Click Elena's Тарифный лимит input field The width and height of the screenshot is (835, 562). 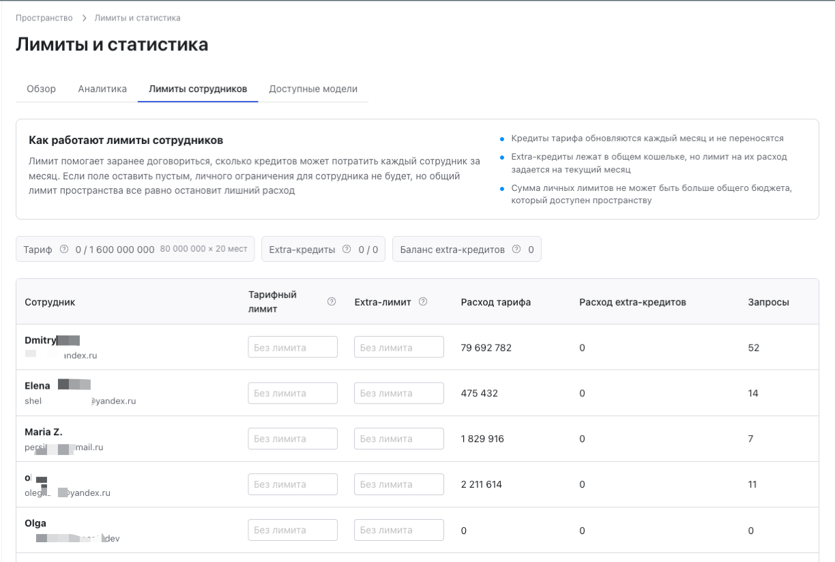coord(293,393)
